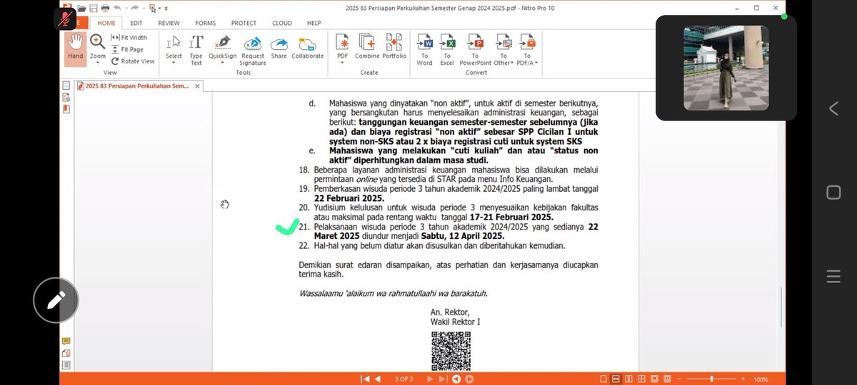Click the Save icon in quick access toolbar
This screenshot has height=385, width=857.
[94, 8]
